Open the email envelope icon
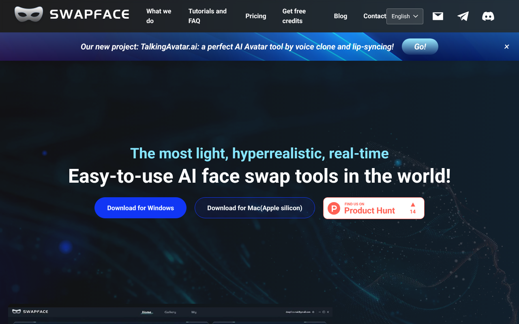 tap(438, 16)
